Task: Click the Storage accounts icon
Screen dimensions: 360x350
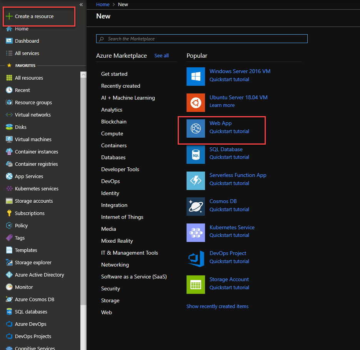Action: (9, 201)
